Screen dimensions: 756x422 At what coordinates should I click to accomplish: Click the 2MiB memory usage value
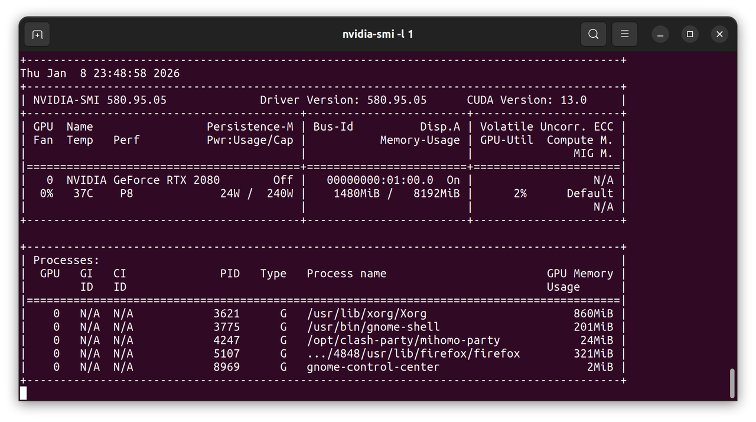600,367
